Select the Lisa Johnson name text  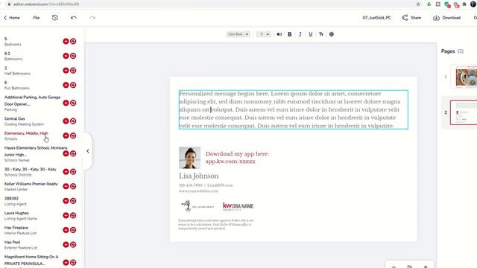tap(199, 176)
